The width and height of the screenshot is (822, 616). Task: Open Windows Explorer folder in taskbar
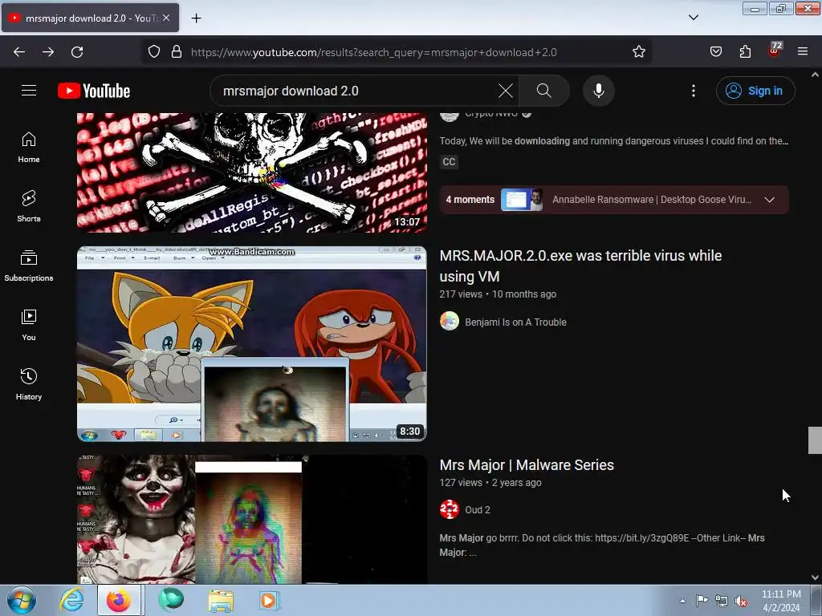pyautogui.click(x=221, y=600)
